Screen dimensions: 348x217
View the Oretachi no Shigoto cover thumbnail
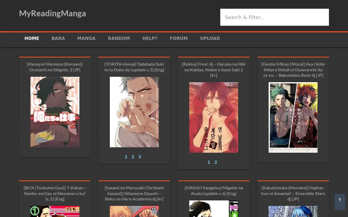(x=55, y=112)
